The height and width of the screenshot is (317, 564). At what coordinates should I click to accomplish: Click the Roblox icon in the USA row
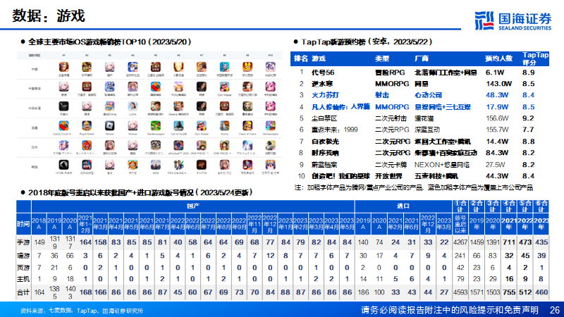(109, 126)
